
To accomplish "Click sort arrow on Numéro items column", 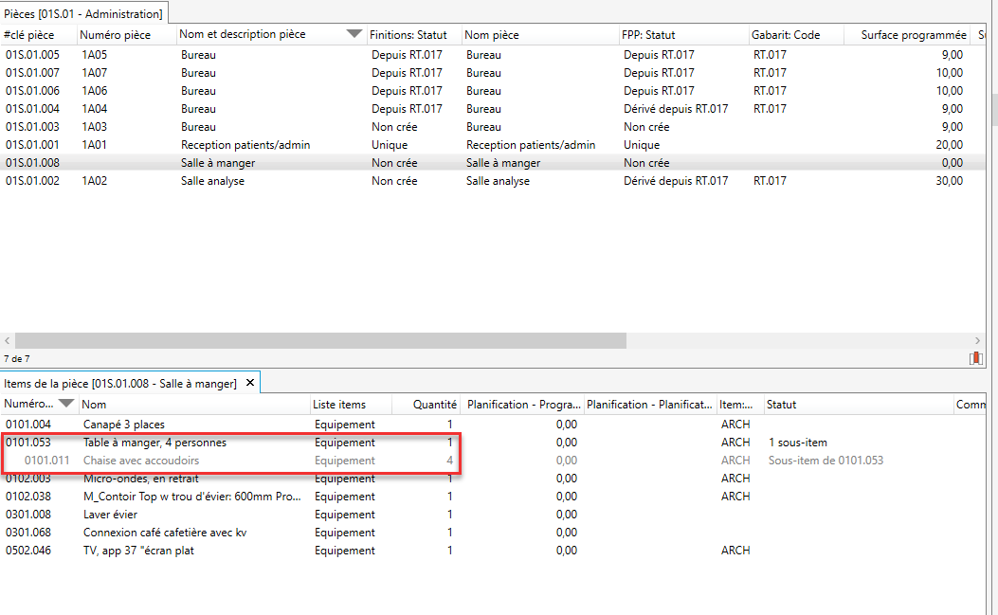I will (66, 405).
